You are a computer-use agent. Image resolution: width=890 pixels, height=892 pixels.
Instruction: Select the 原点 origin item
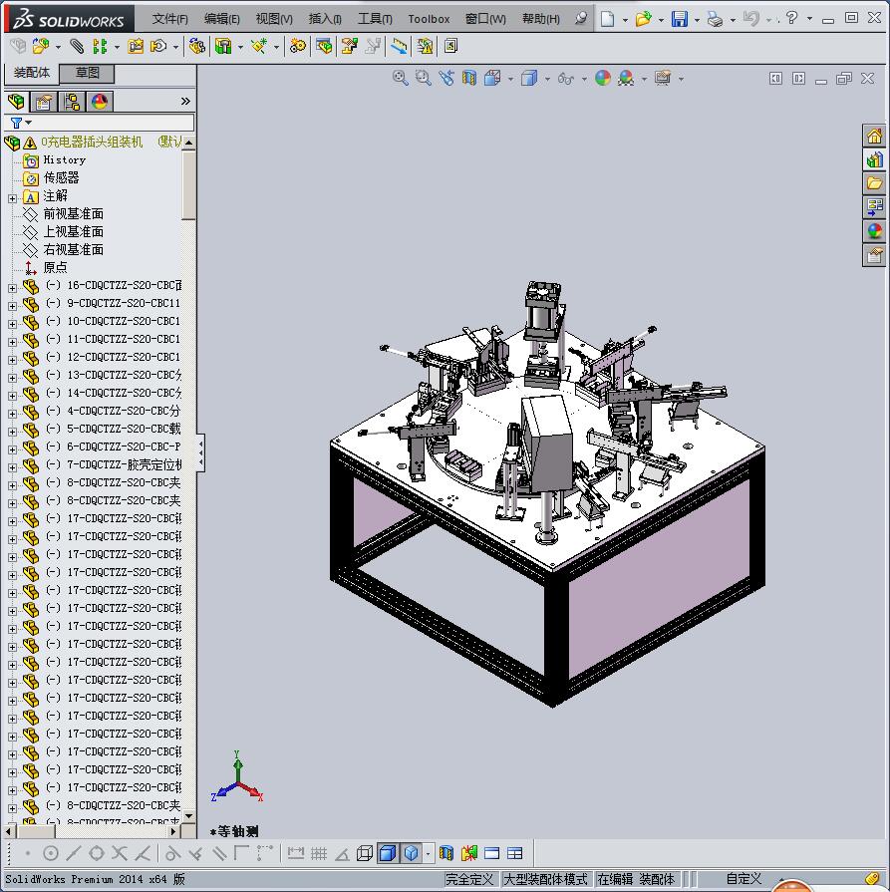coord(55,267)
